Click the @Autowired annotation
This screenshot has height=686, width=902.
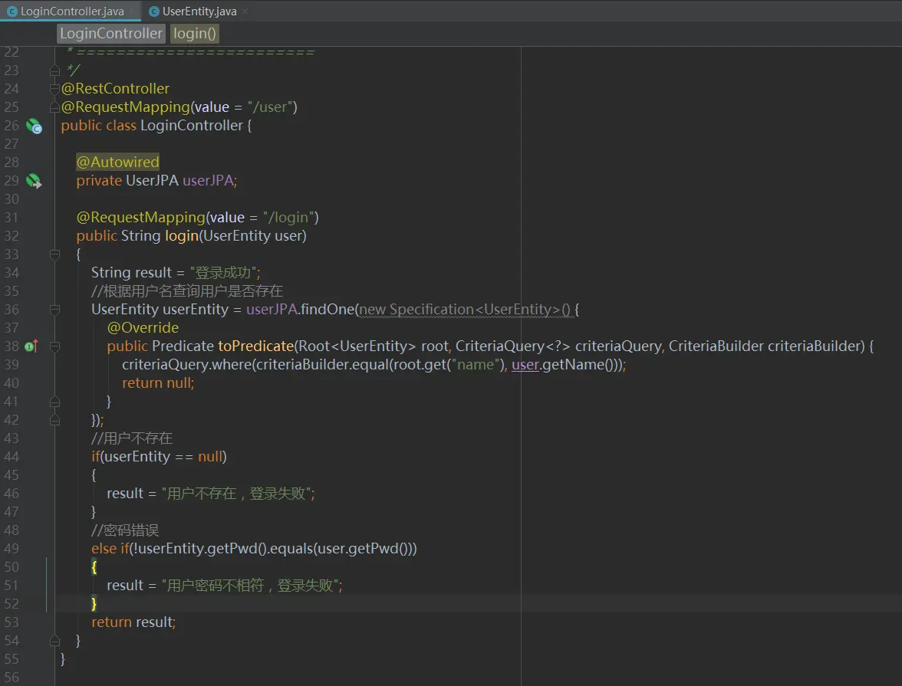(x=118, y=162)
